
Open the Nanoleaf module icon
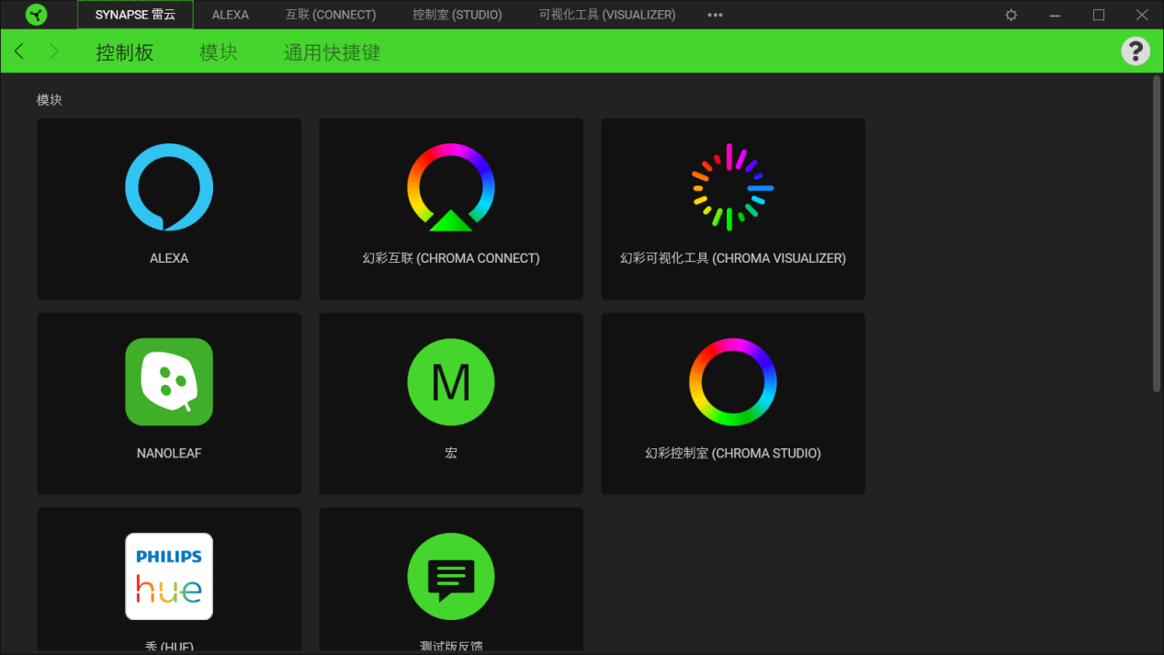click(x=169, y=382)
